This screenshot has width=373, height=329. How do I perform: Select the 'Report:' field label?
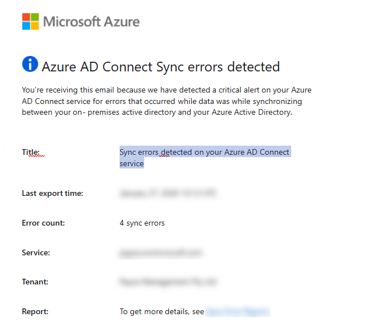tap(35, 311)
